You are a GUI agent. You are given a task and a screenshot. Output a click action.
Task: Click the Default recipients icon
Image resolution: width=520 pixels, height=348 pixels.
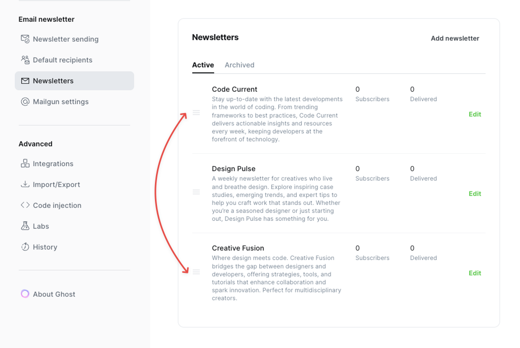coord(25,60)
